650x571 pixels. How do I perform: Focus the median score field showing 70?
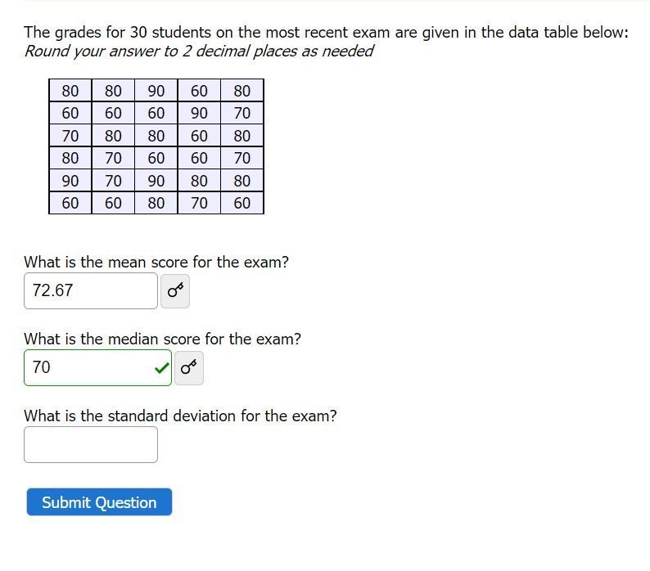98,367
